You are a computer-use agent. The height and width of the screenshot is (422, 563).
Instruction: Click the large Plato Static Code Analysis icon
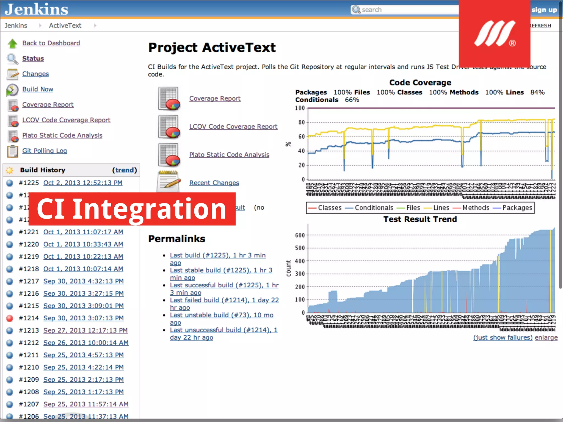pyautogui.click(x=169, y=155)
